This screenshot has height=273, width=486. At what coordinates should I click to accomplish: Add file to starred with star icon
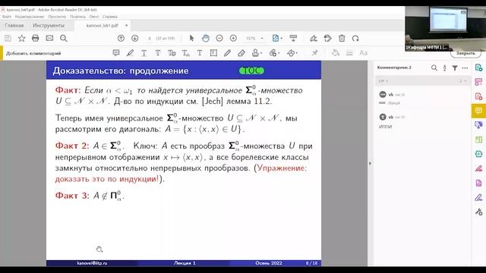pyautogui.click(x=22, y=39)
